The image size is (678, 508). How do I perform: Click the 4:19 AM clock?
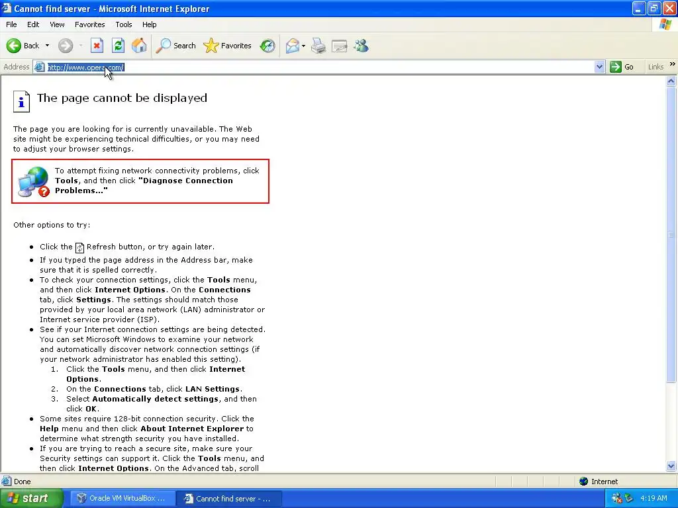click(654, 499)
